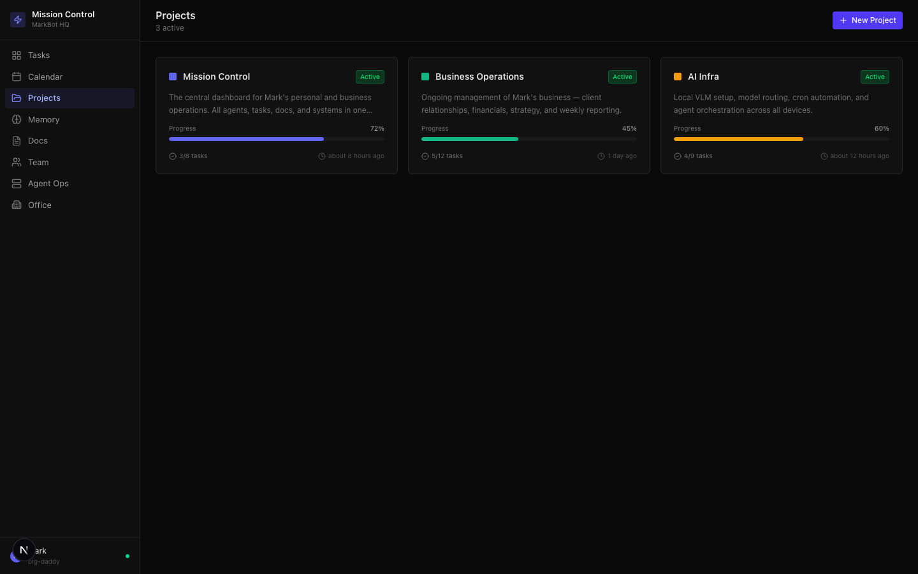Screen dimensions: 918x574
Task: Create a New Project
Action: click(867, 20)
